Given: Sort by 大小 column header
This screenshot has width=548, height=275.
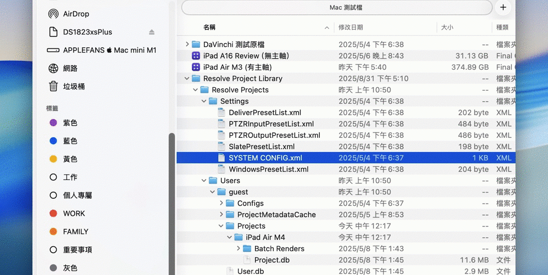Looking at the screenshot, I should tap(447, 27).
